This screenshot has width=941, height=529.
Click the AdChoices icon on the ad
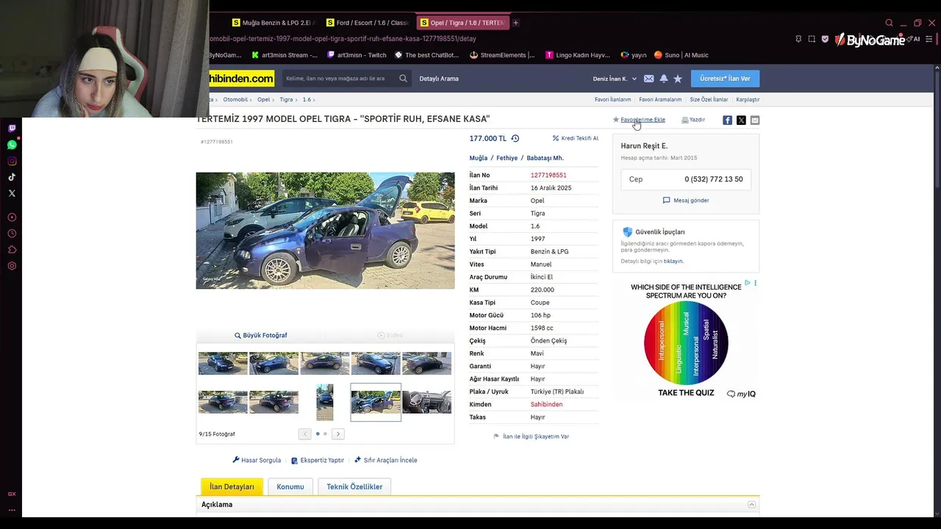coord(748,283)
